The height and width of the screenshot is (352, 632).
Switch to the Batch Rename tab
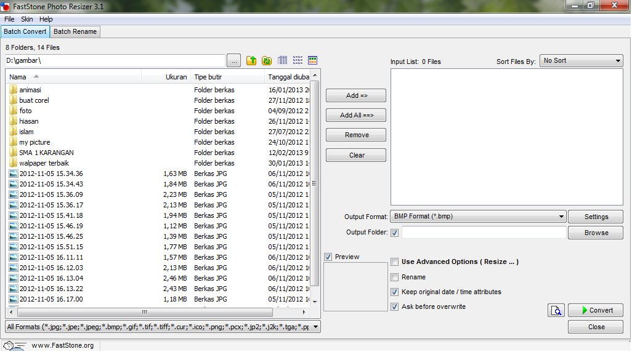pos(75,31)
